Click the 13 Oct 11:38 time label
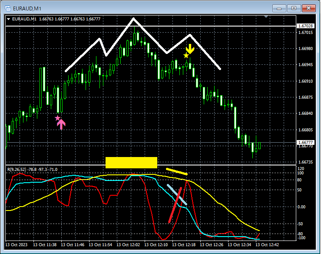 (x=45, y=244)
